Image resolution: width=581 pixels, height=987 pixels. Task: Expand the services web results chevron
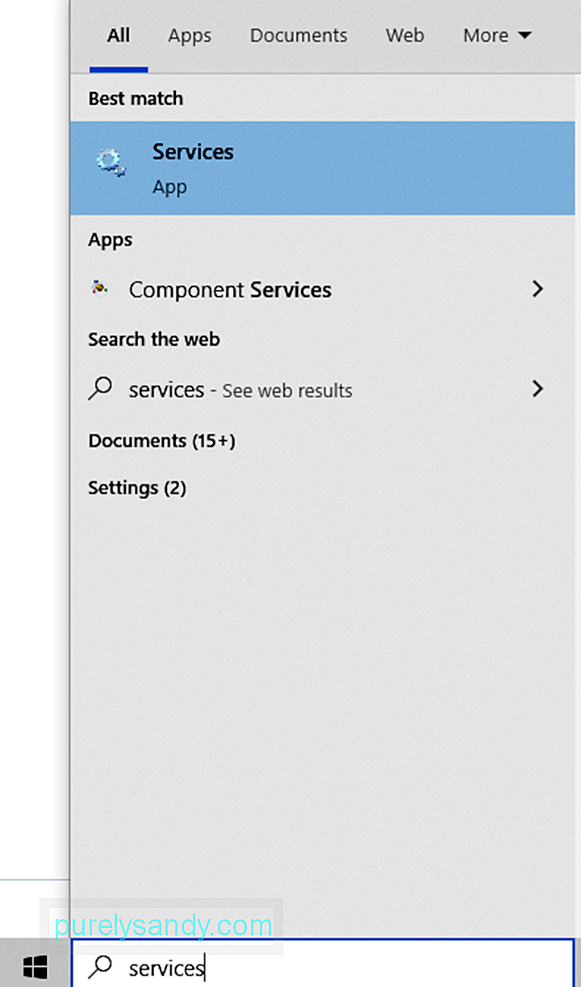[x=537, y=389]
